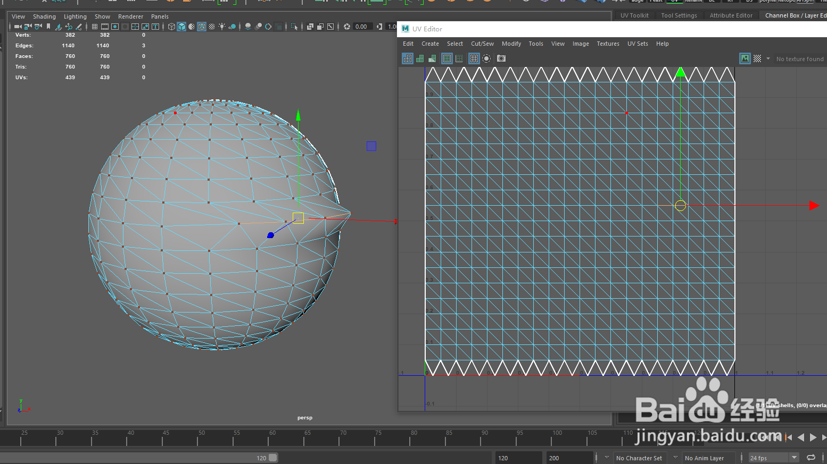This screenshot has height=464, width=827.
Task: Toggle UV Editor shaded shells icon
Action: click(x=420, y=58)
